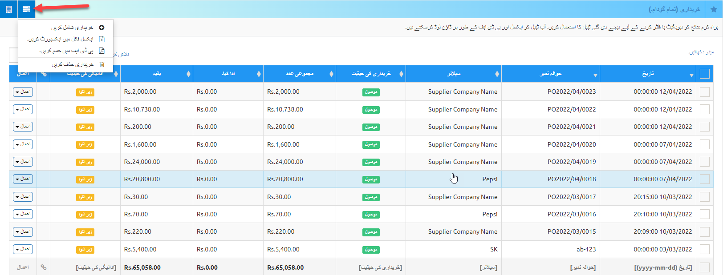Click sort arrows on the مجموعی عدد column

(331, 74)
